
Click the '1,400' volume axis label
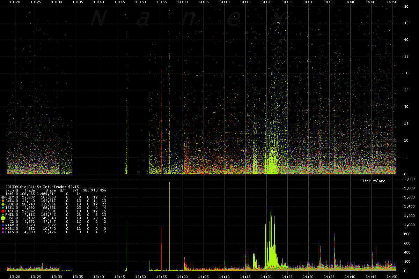[x=409, y=207]
